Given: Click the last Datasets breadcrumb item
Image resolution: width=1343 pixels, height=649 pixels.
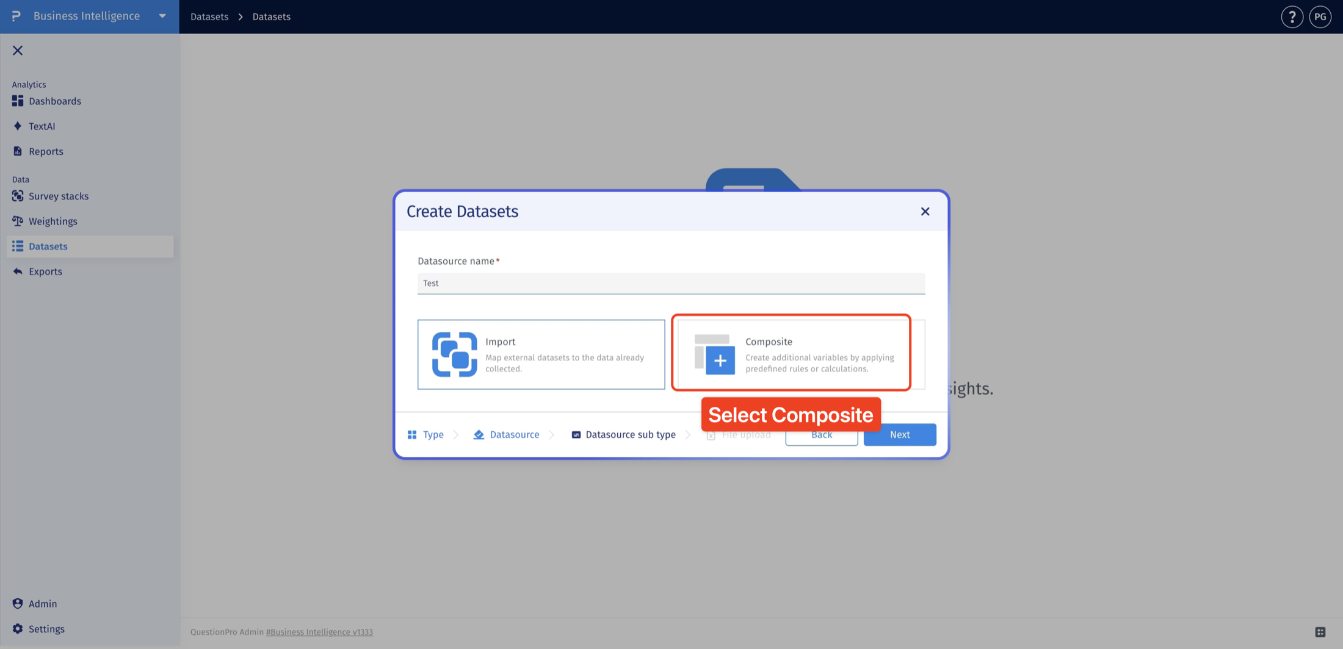Looking at the screenshot, I should pyautogui.click(x=272, y=16).
